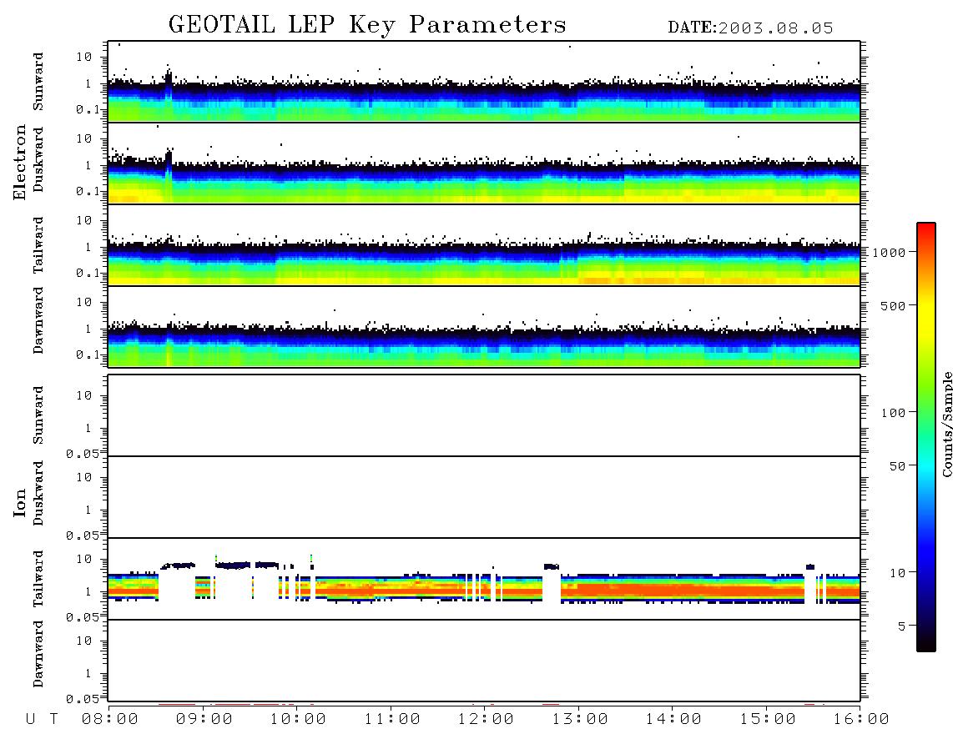Select the Electron "Tailward" panel label
This screenshot has height=734, width=953.
pyautogui.click(x=38, y=245)
